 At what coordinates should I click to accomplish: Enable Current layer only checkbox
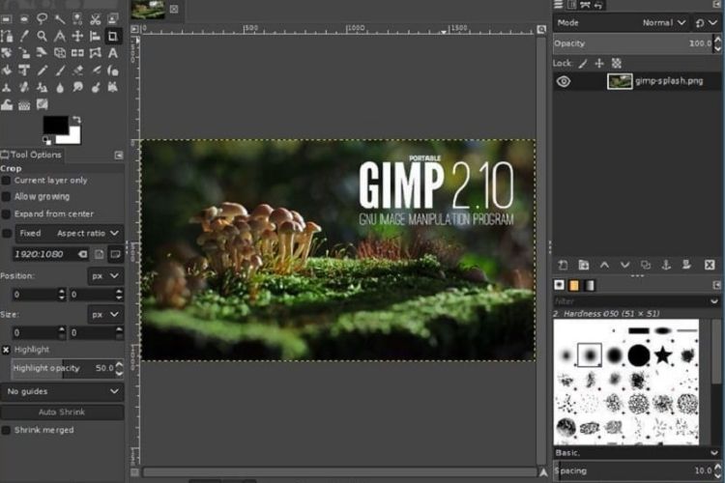[x=6, y=181]
